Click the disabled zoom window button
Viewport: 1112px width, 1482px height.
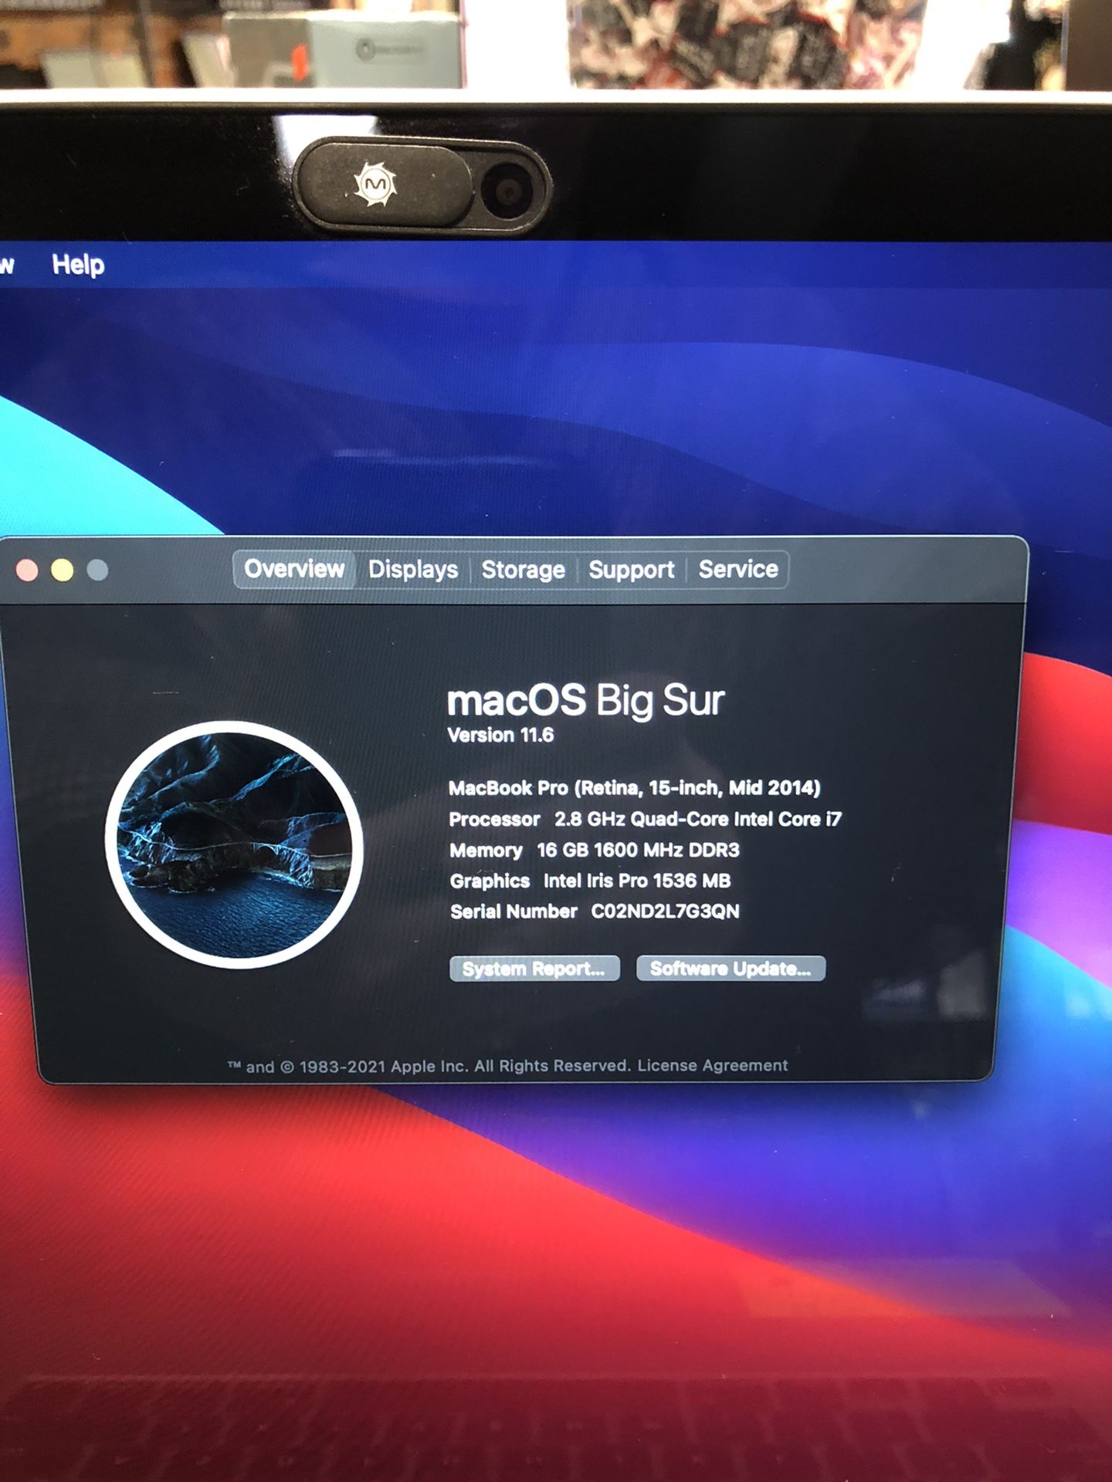(x=97, y=570)
